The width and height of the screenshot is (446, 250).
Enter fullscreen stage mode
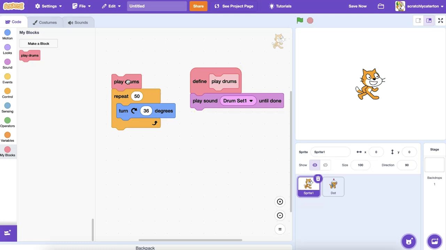pos(440,20)
